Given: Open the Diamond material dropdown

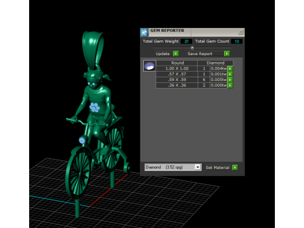Looking at the screenshot, I should [x=198, y=167].
